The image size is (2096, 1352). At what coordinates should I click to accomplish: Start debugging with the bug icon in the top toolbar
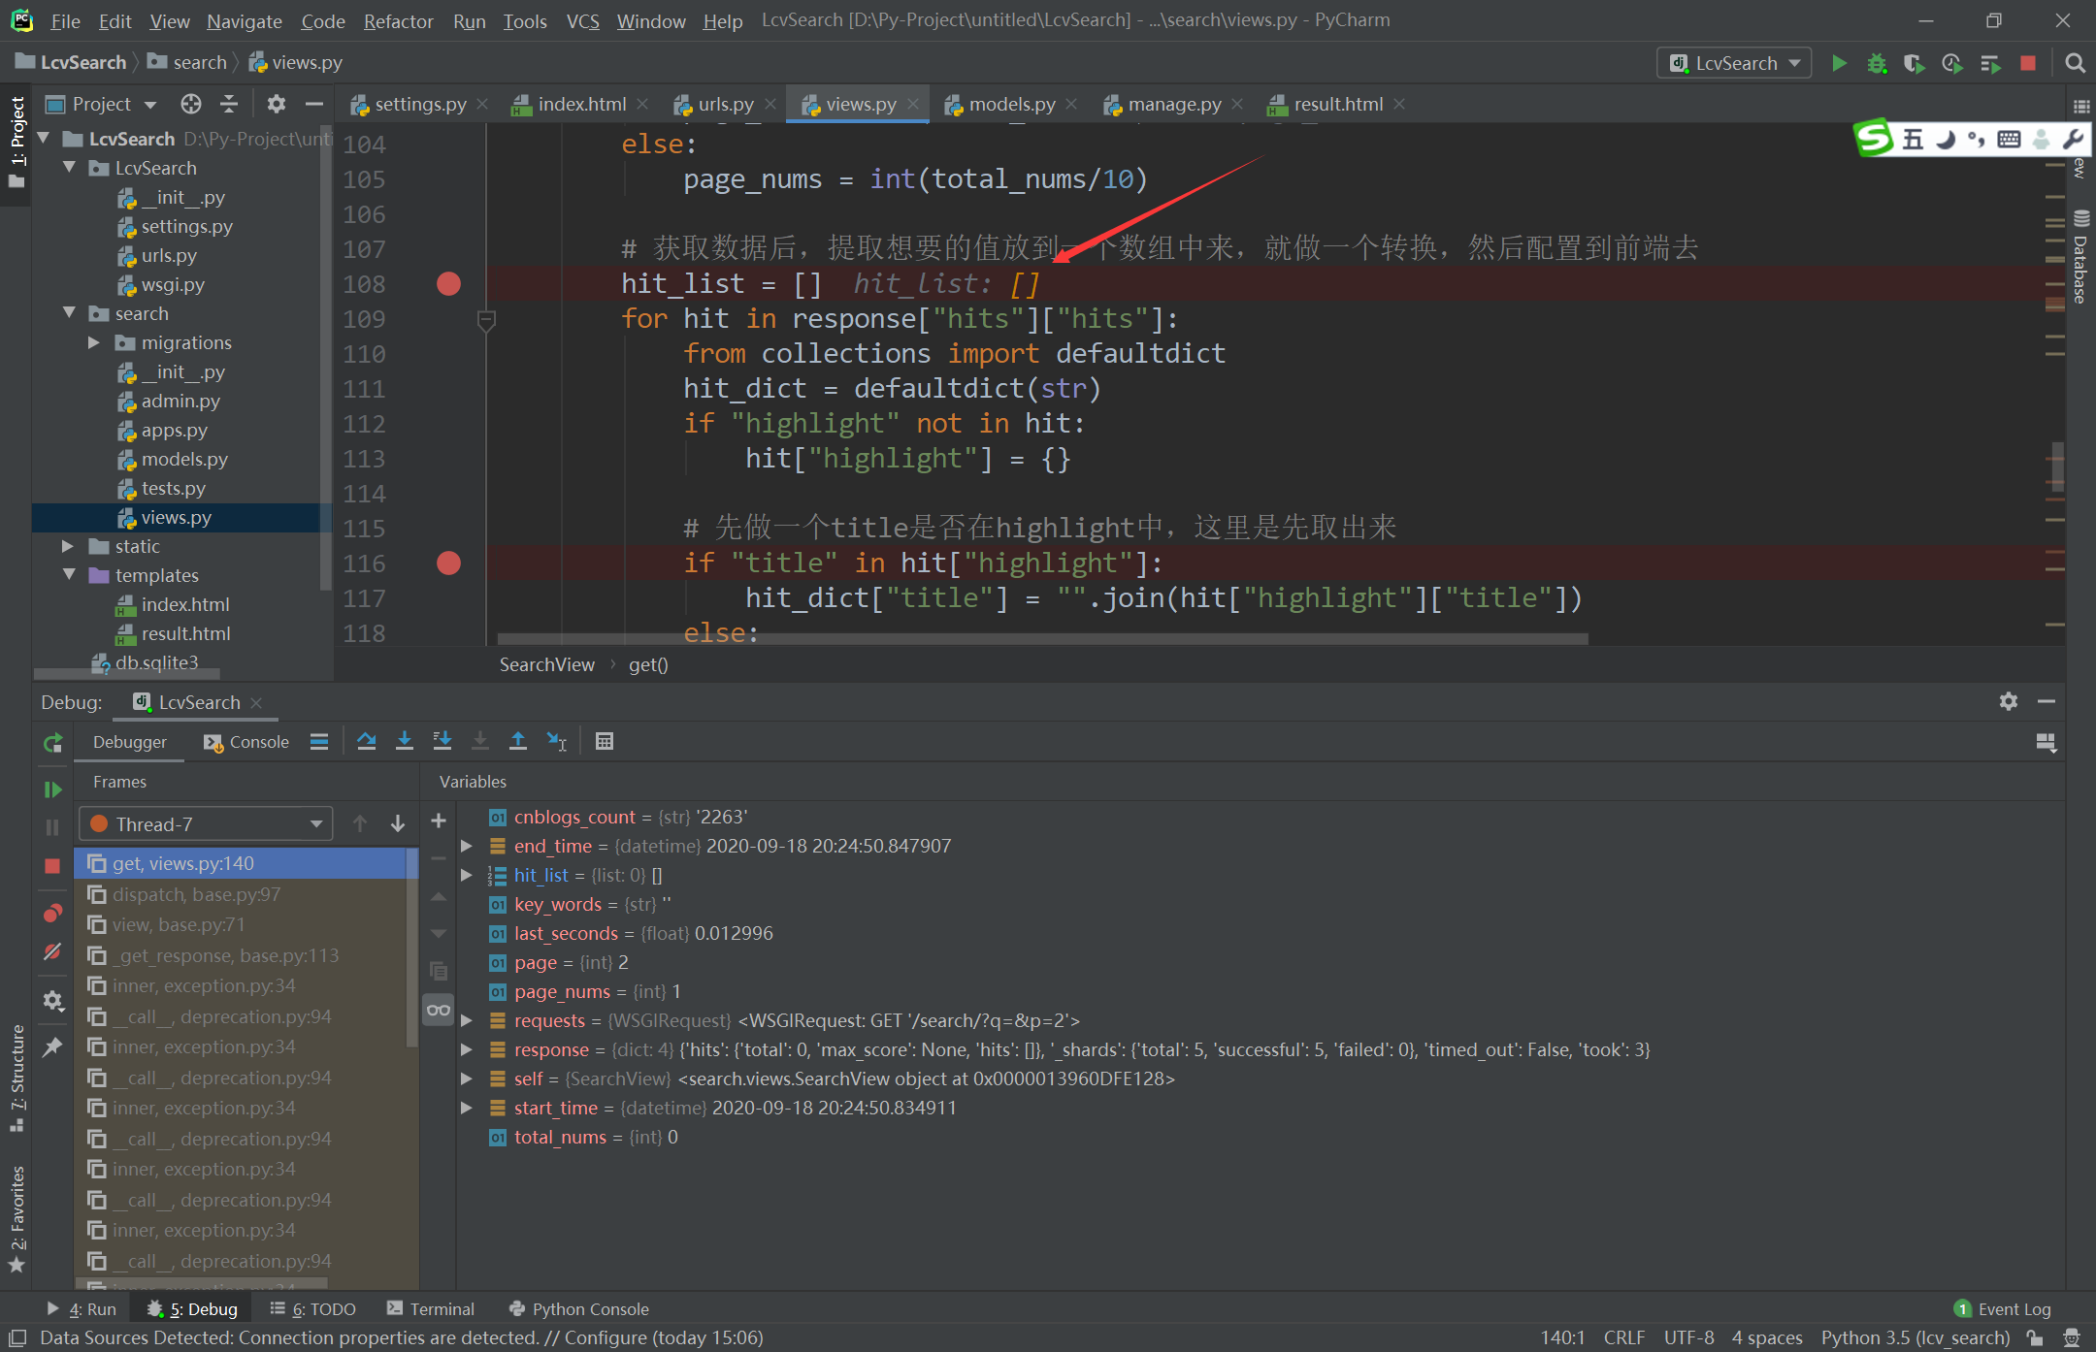[x=1877, y=63]
